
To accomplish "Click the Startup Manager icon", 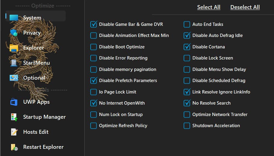I will click(x=14, y=117).
